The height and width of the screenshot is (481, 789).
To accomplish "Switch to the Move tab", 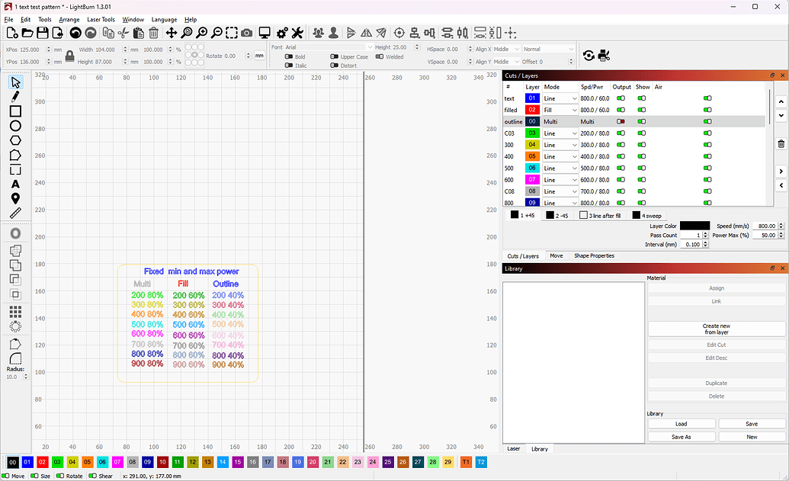I will tap(556, 255).
